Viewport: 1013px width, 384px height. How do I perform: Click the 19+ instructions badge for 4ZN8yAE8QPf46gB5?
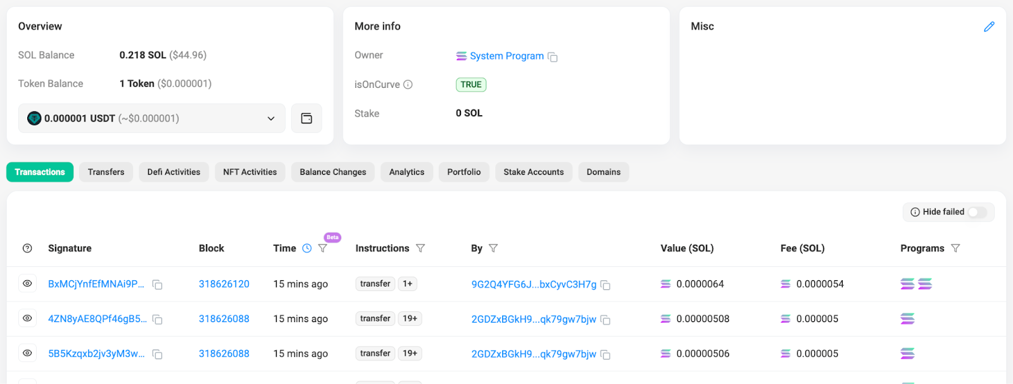410,319
